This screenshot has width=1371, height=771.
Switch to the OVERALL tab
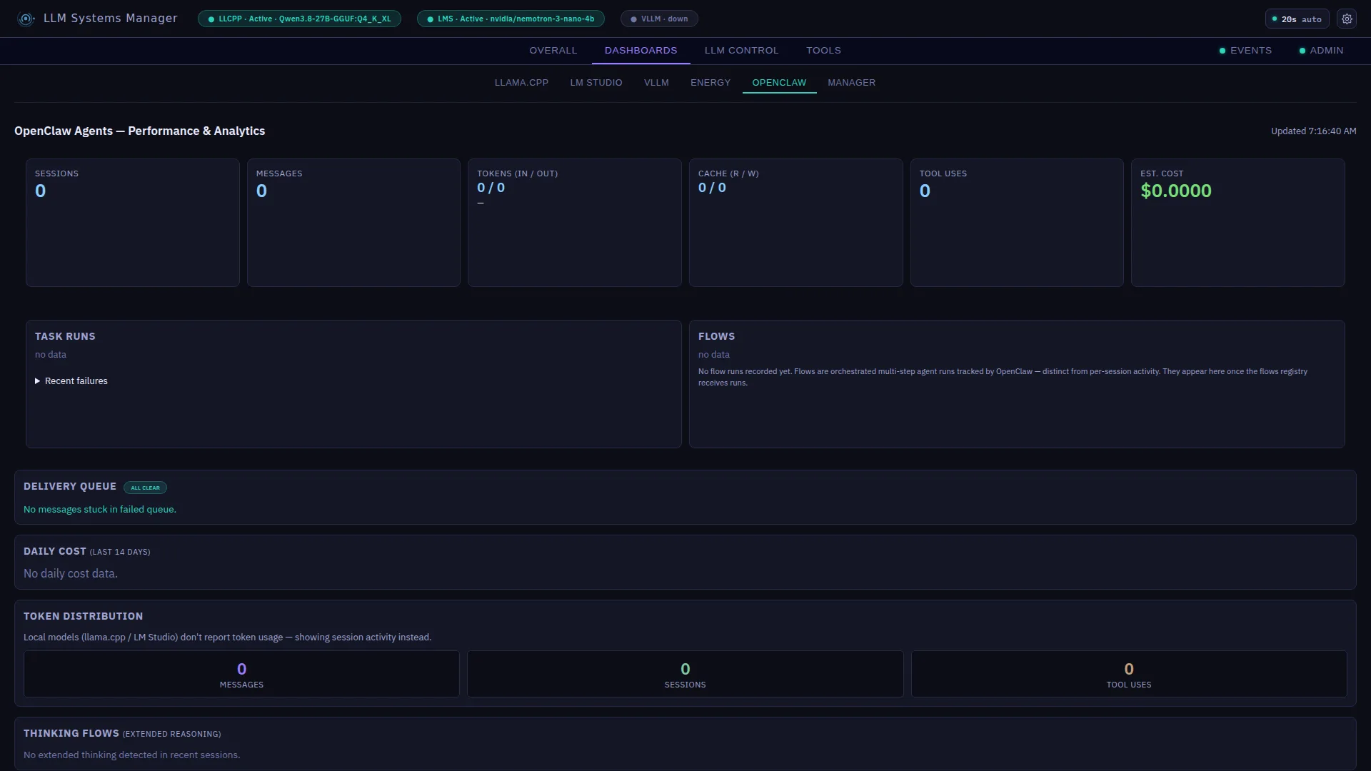(553, 51)
